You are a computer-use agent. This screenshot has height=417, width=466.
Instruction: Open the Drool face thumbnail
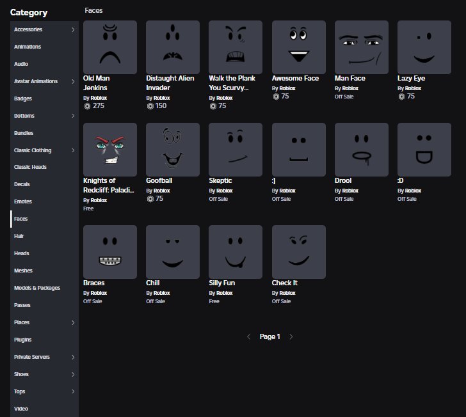coord(362,150)
